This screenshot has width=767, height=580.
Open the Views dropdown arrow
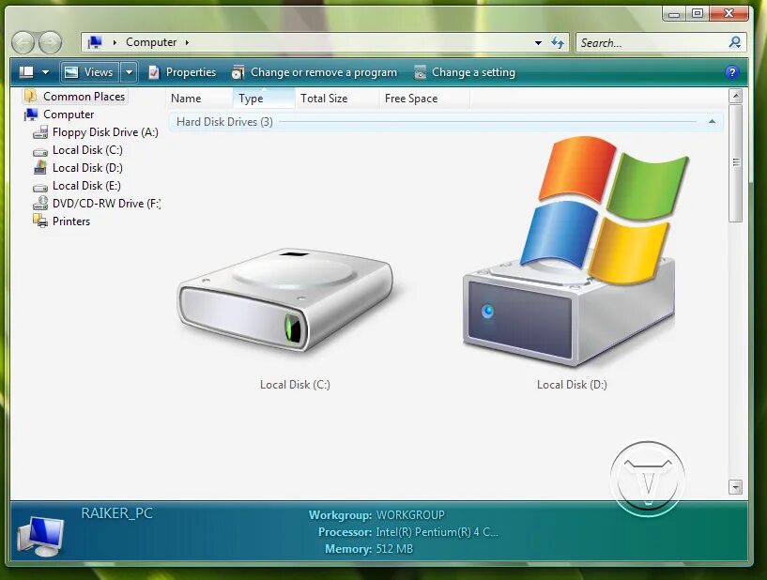coord(129,72)
